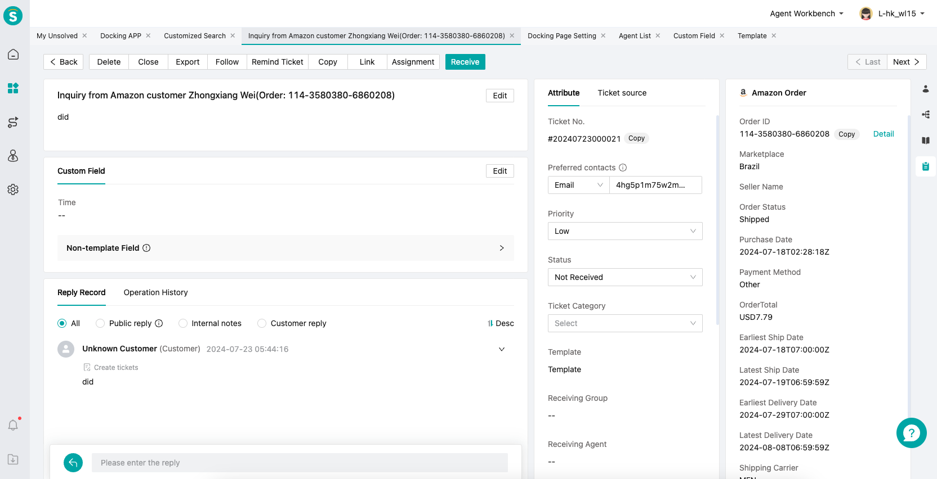This screenshot has width=937, height=479.
Task: Open the Priority Low dropdown
Action: click(x=625, y=231)
